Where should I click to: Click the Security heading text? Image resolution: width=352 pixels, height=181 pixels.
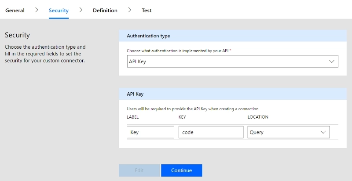pyautogui.click(x=17, y=35)
